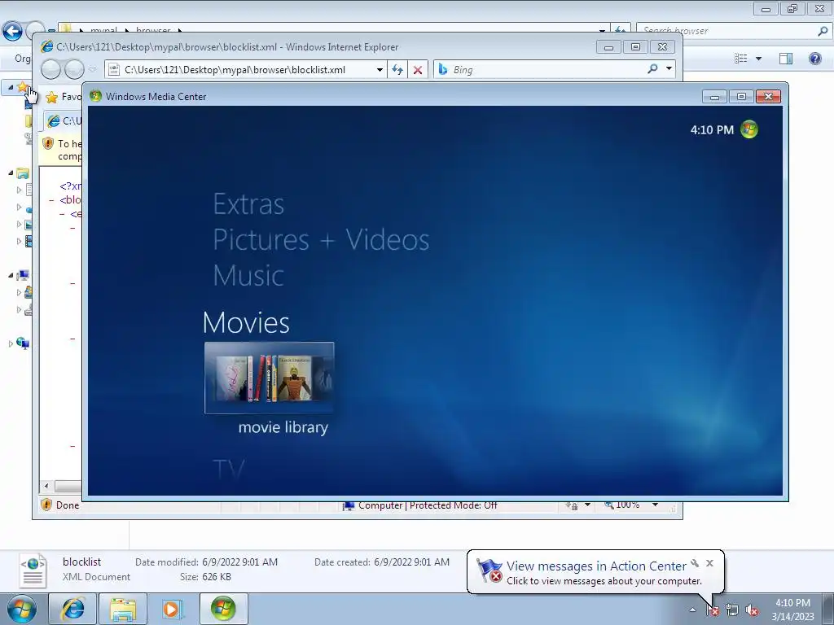This screenshot has height=625, width=834.
Task: Click Action Center flag tray icon
Action: [713, 610]
